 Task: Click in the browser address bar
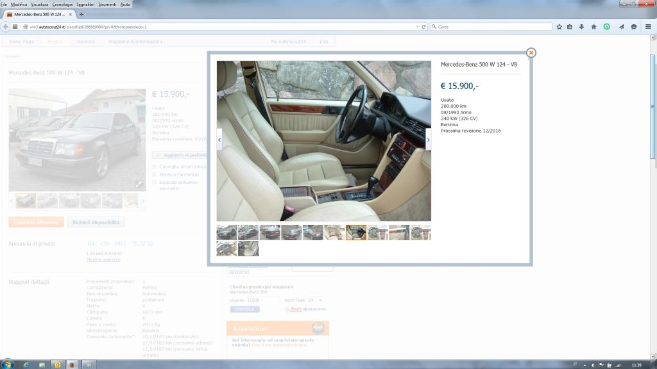(222, 27)
